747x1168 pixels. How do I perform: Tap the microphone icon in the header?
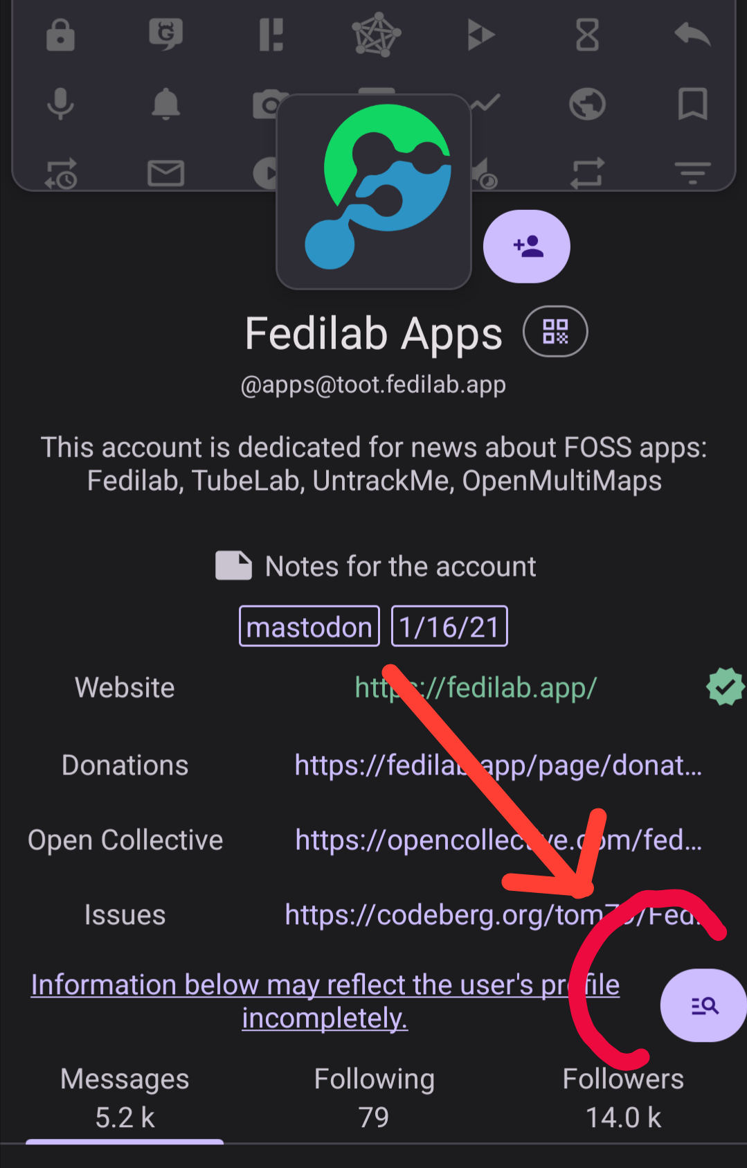coord(60,104)
